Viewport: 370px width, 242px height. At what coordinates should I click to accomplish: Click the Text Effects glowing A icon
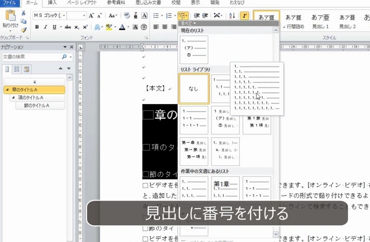pyautogui.click(x=97, y=27)
